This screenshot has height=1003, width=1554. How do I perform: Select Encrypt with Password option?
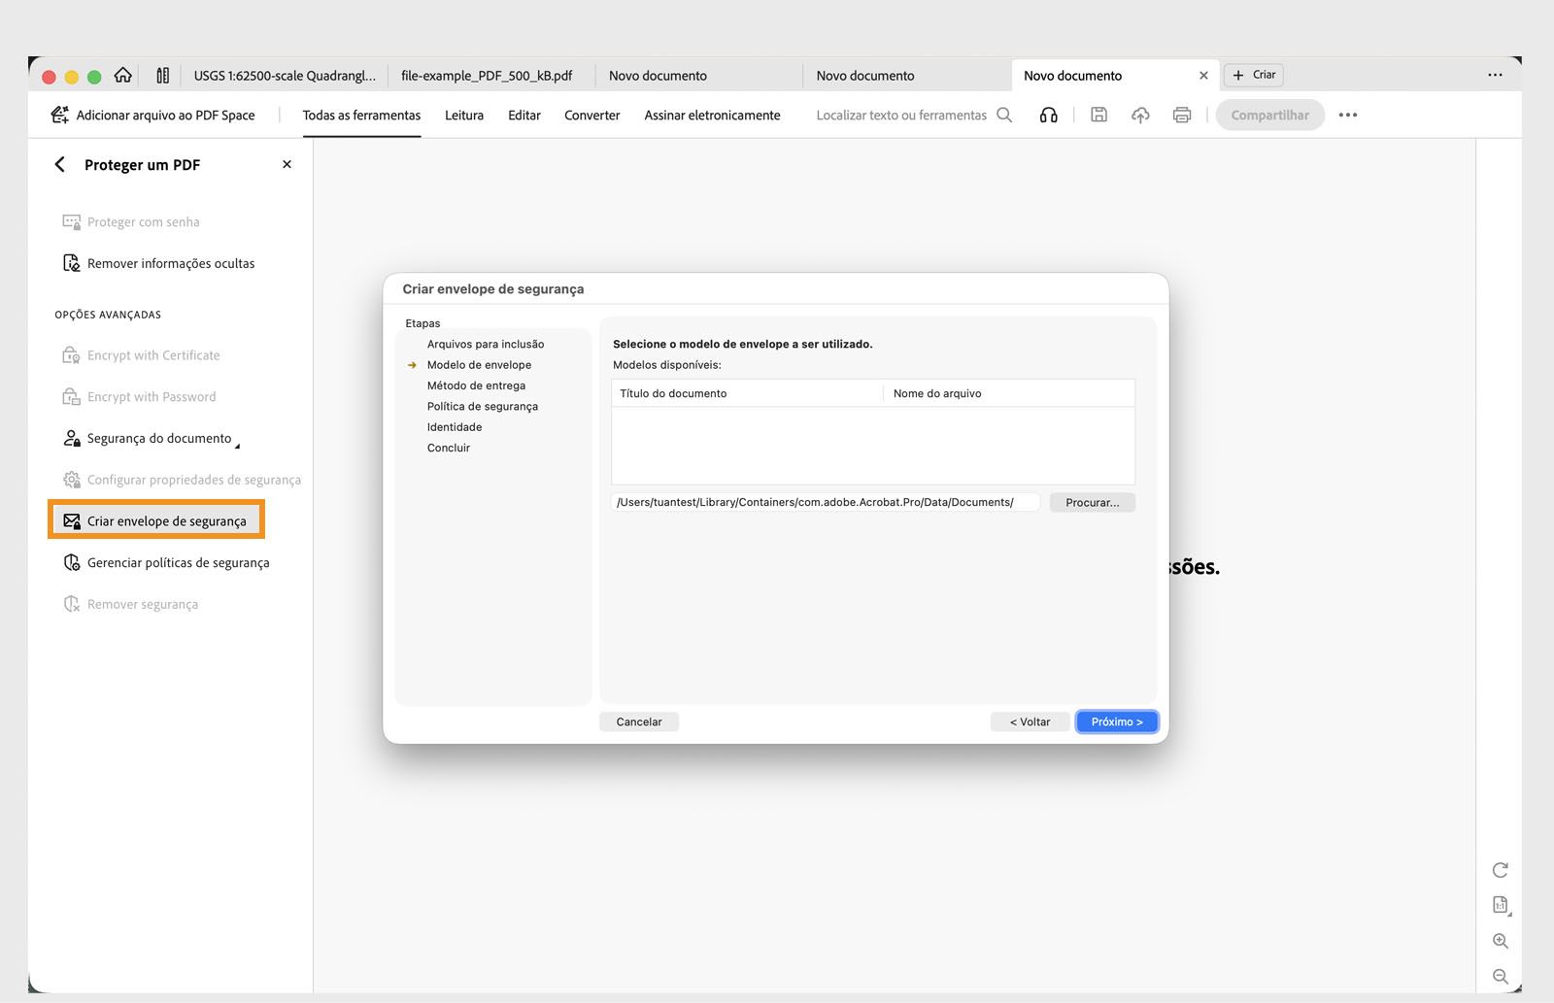point(139,396)
